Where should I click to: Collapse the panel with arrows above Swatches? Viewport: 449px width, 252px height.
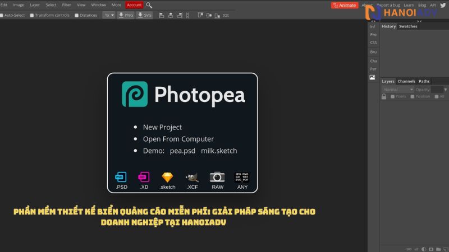[x=419, y=21]
